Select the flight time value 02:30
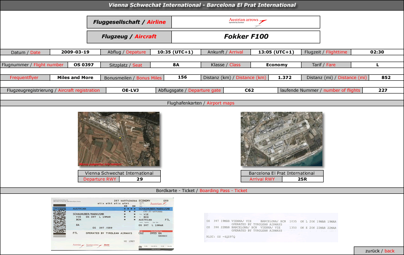 point(377,52)
